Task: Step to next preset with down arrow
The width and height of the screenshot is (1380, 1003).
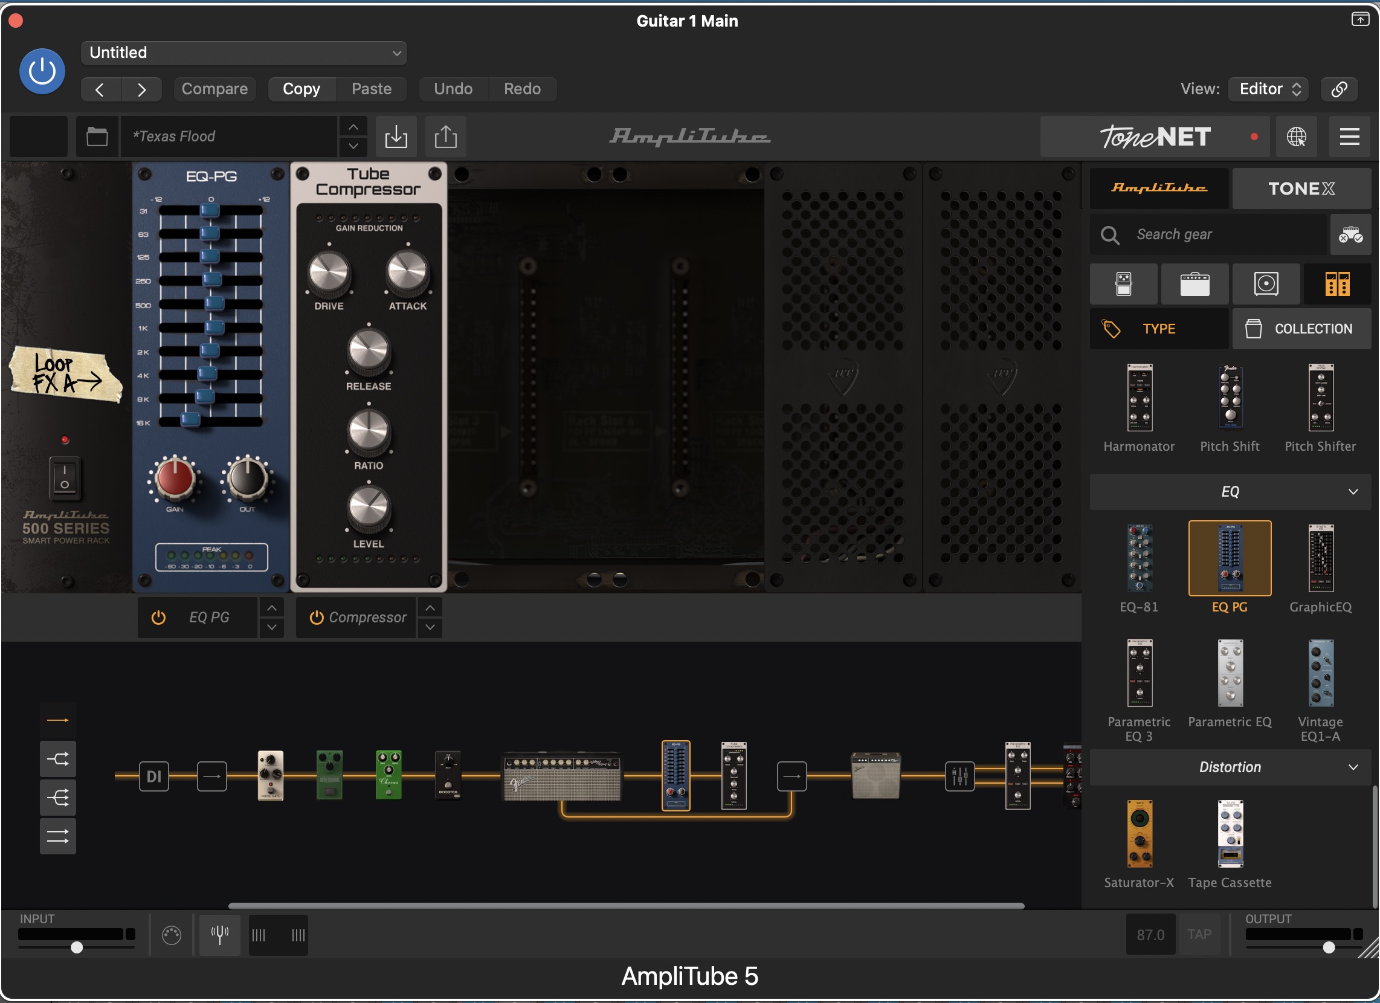Action: (353, 146)
